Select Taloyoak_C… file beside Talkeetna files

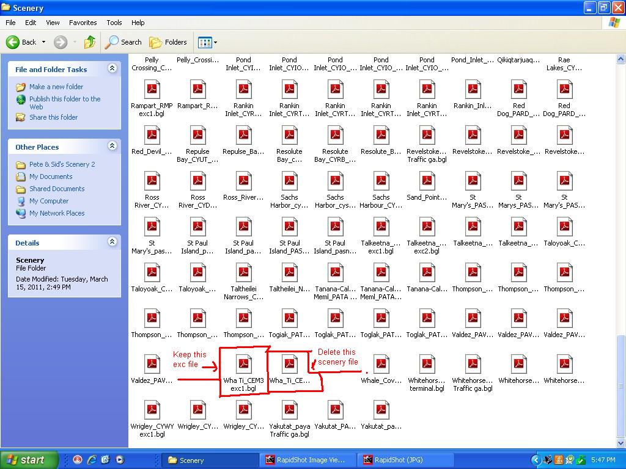tap(564, 227)
